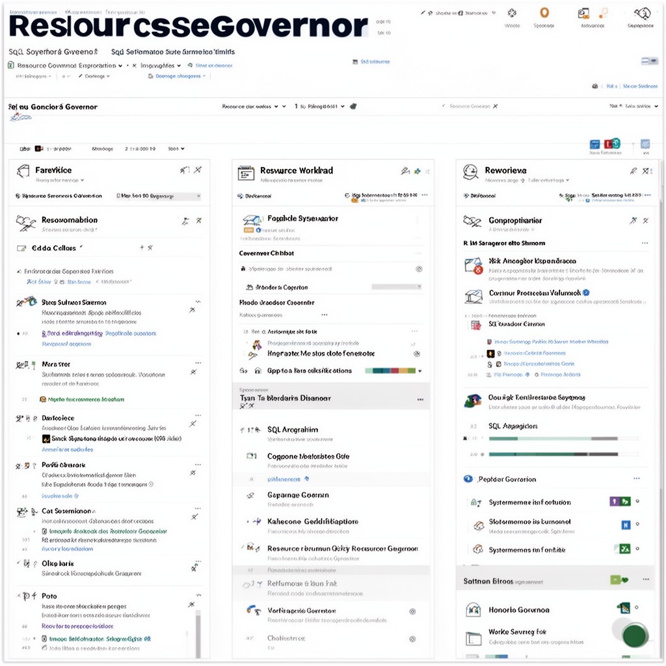Image resolution: width=666 pixels, height=666 pixels.
Task: Select the radio button for Honorio Gorvnoa
Action: (637, 607)
